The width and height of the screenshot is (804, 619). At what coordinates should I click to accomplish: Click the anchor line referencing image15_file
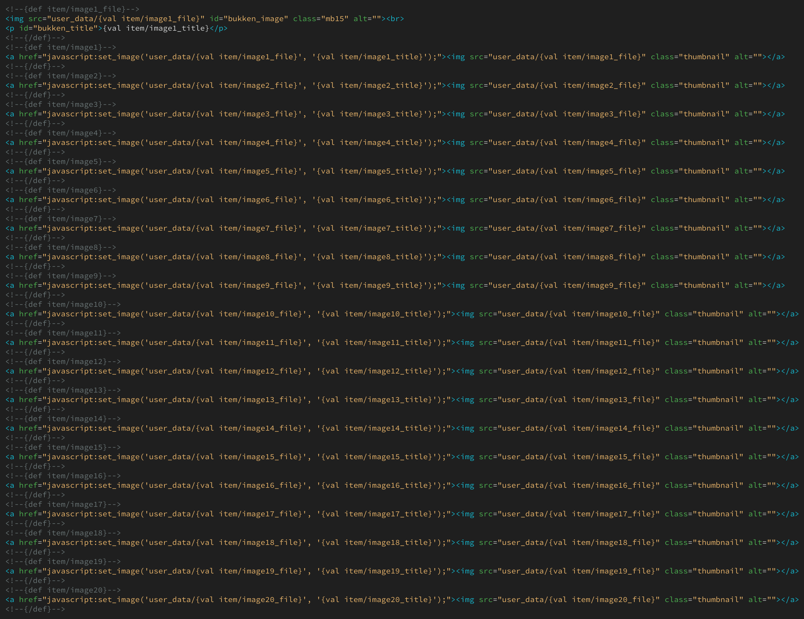click(x=402, y=457)
